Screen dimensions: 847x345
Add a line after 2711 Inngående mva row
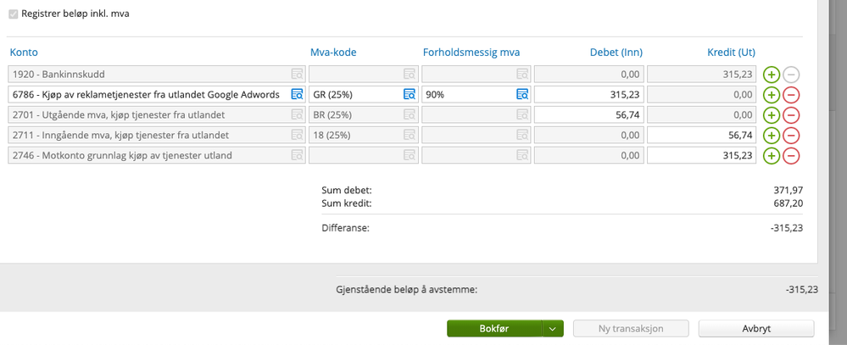coord(772,136)
